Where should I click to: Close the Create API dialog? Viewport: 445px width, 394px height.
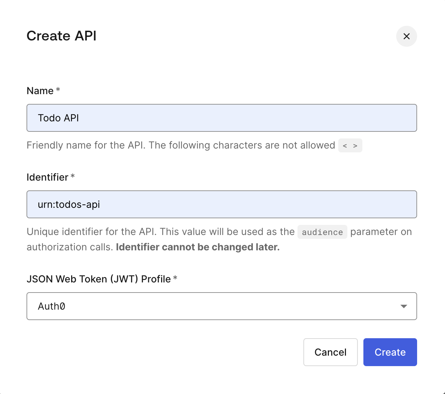click(406, 36)
